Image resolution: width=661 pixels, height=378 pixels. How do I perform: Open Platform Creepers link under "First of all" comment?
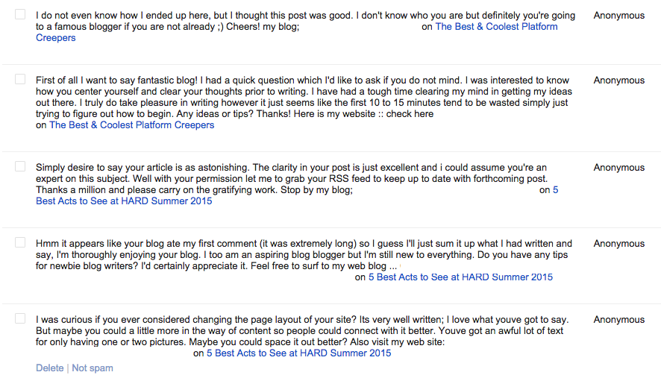[131, 125]
